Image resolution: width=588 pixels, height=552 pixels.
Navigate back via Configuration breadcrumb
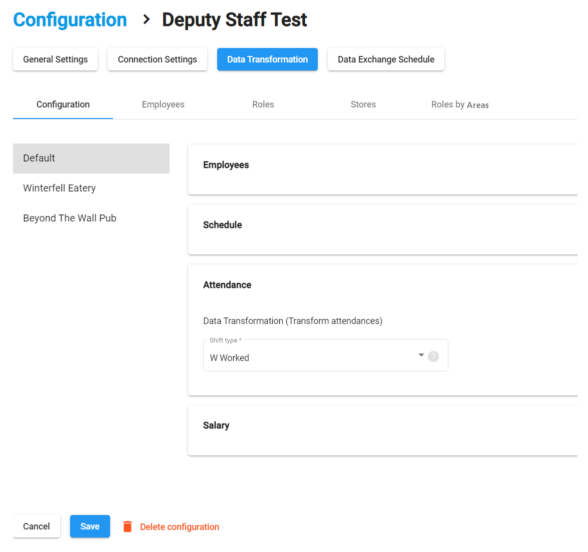[70, 20]
